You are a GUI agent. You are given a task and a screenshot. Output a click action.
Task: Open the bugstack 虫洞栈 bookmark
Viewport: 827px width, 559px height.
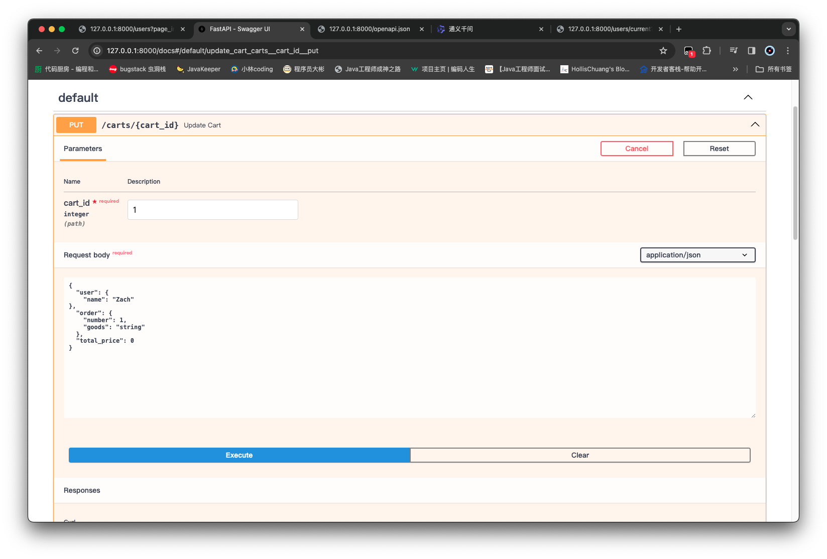tap(138, 69)
